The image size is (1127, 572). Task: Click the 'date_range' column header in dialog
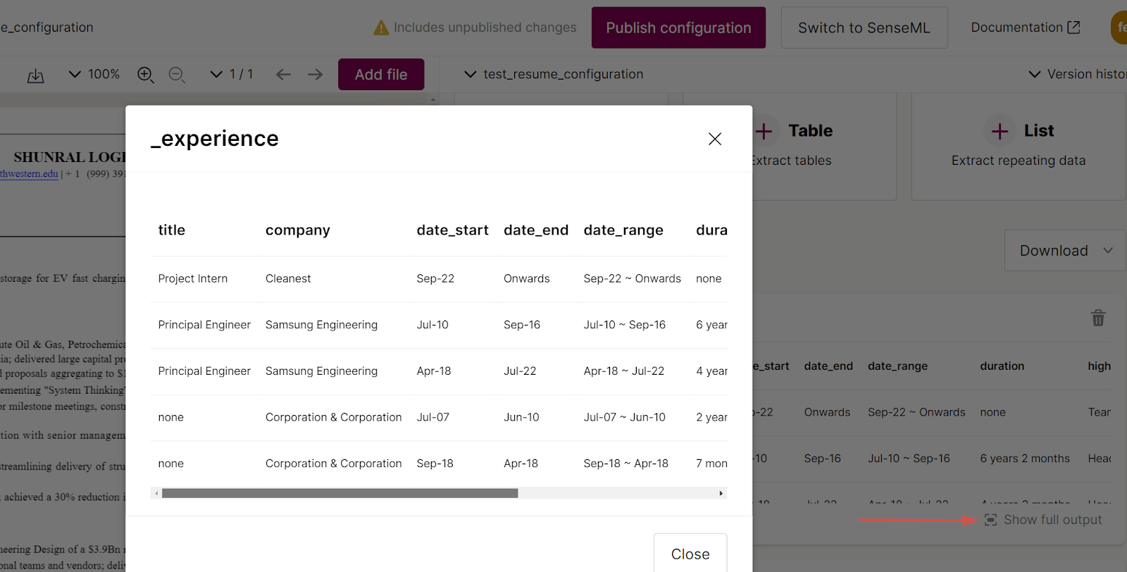click(623, 230)
